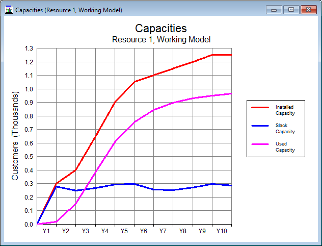This screenshot has height=246, width=322.
Task: Click the Y10 x-axis label
Action: click(x=222, y=231)
